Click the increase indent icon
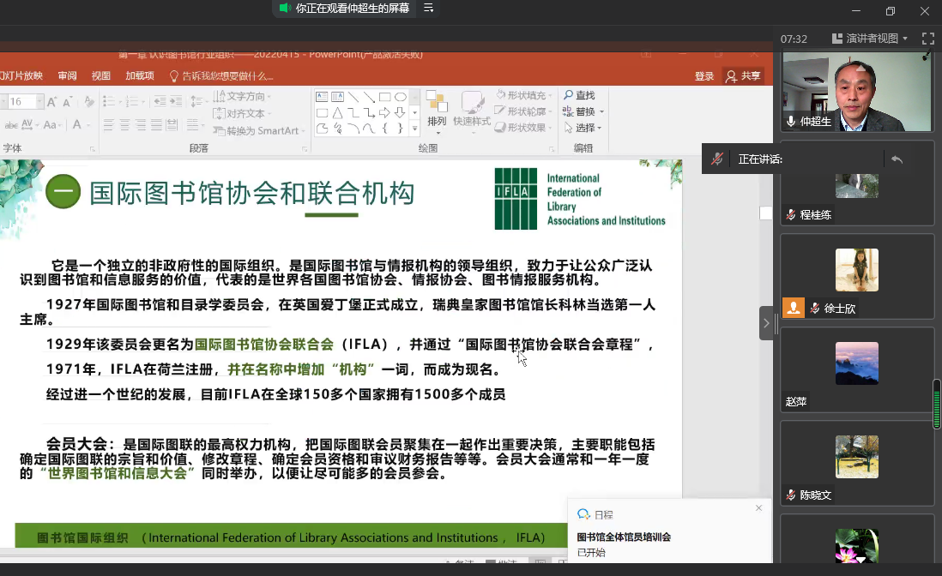The width and height of the screenshot is (942, 576). coord(175,101)
